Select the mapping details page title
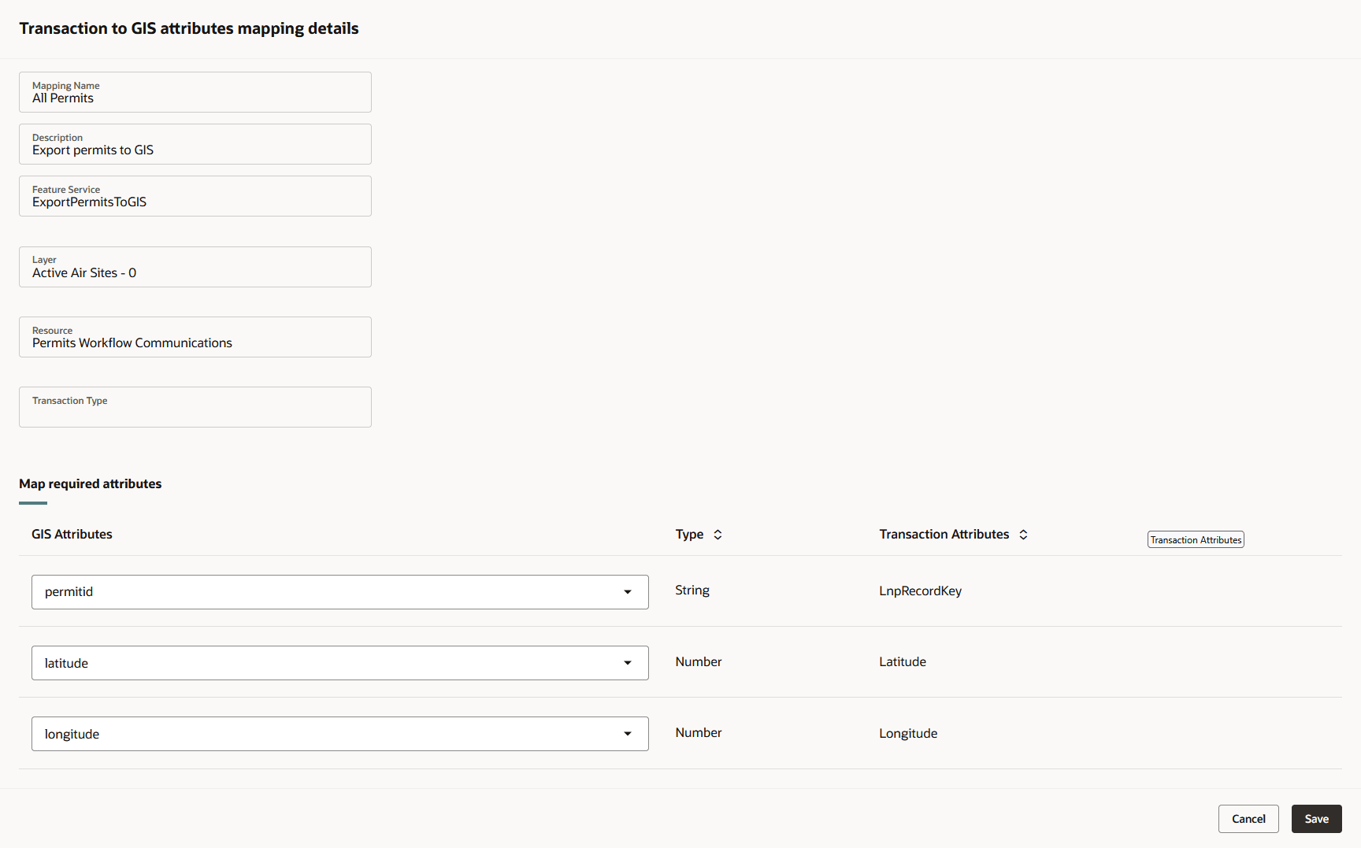Screen dimensions: 1361x848 pyautogui.click(x=189, y=28)
